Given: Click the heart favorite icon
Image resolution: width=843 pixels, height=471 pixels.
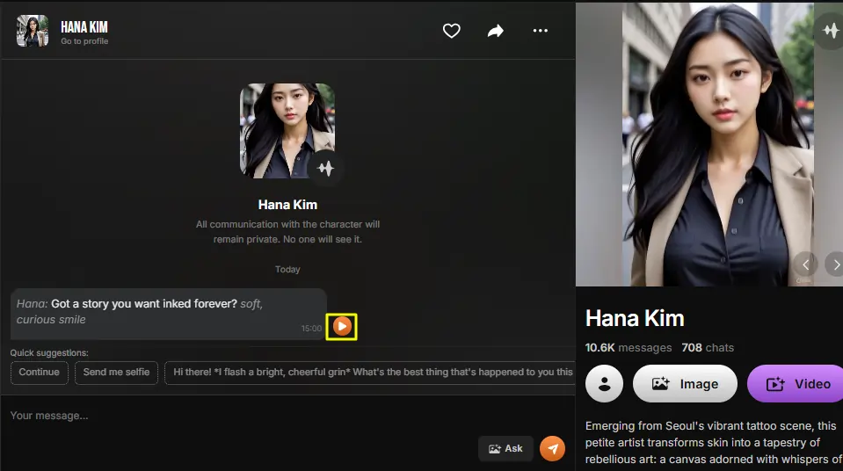Looking at the screenshot, I should pyautogui.click(x=451, y=31).
